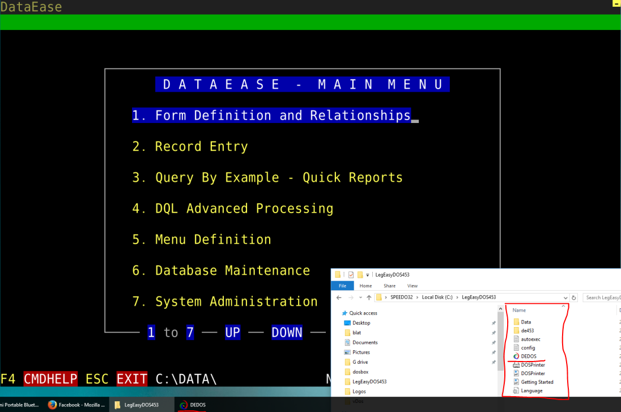Click the navigation pane scrollbar thumb

point(500,342)
